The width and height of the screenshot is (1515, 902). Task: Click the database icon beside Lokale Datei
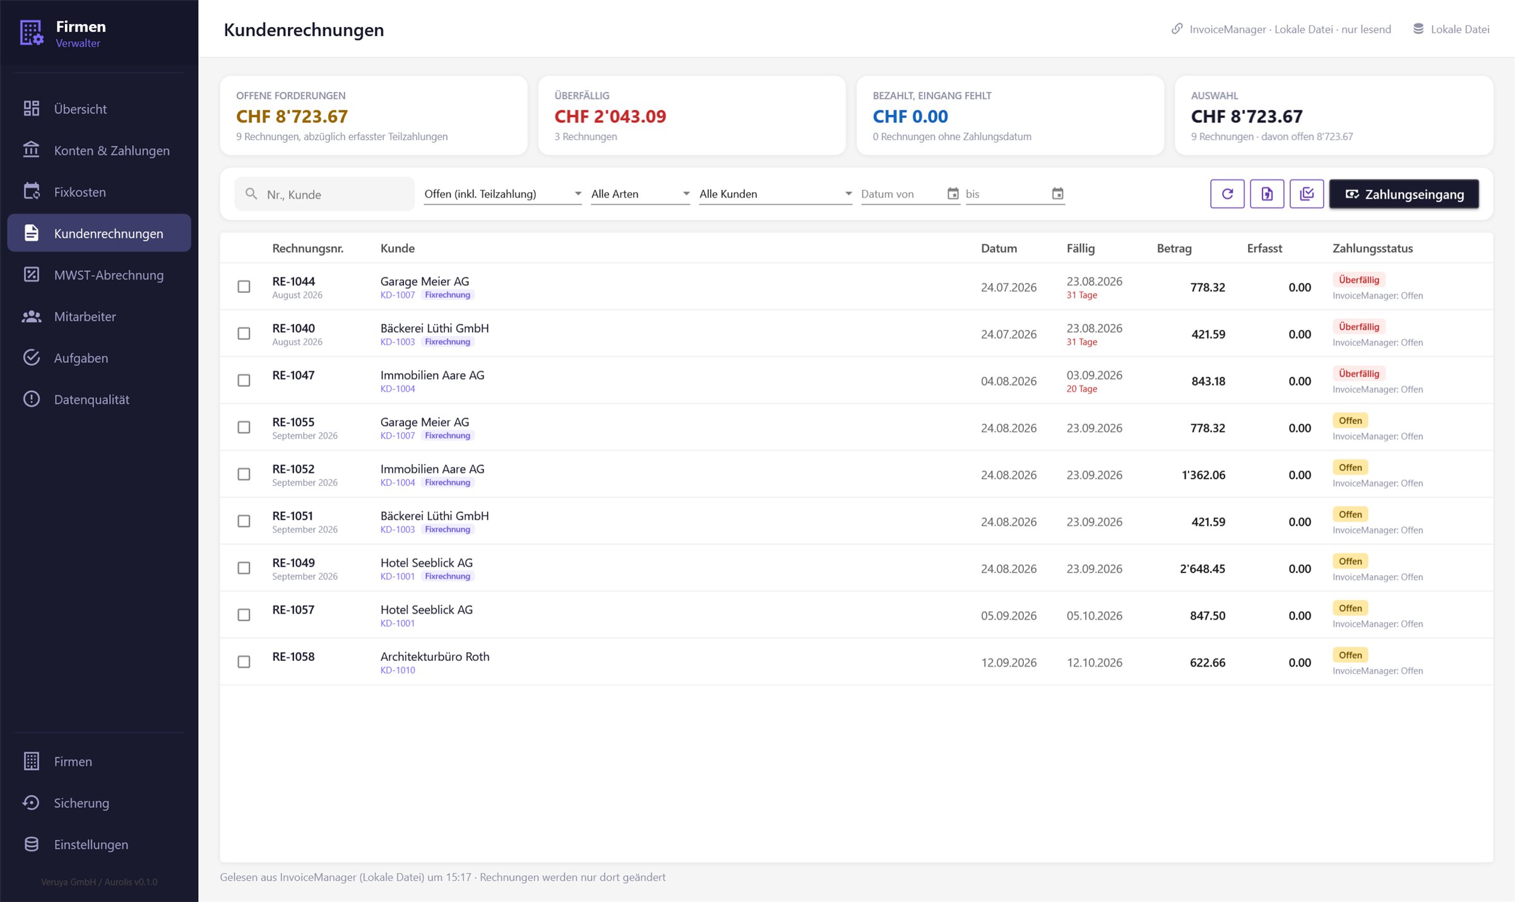point(1418,29)
